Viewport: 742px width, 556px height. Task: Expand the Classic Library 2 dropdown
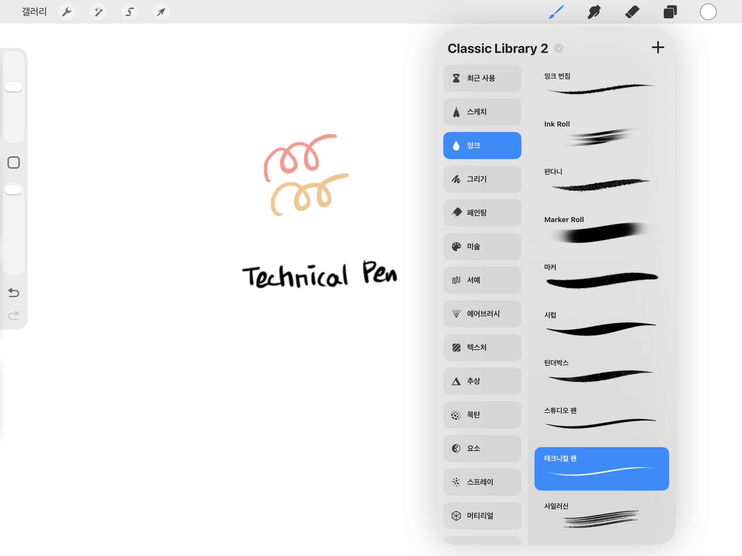pos(558,48)
